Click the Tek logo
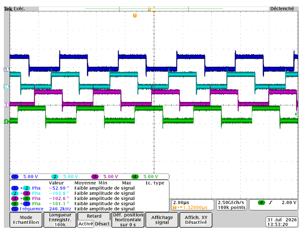306x232 pixels. click(8, 9)
